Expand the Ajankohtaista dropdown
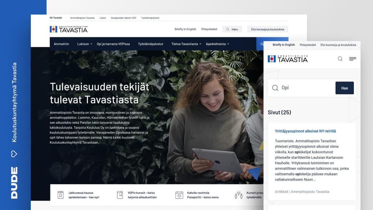The image size is (373, 210). pos(217,44)
